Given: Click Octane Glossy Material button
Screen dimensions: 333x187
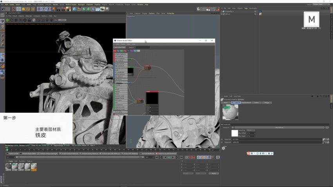Looking at the screenshot, I should [89, 153].
